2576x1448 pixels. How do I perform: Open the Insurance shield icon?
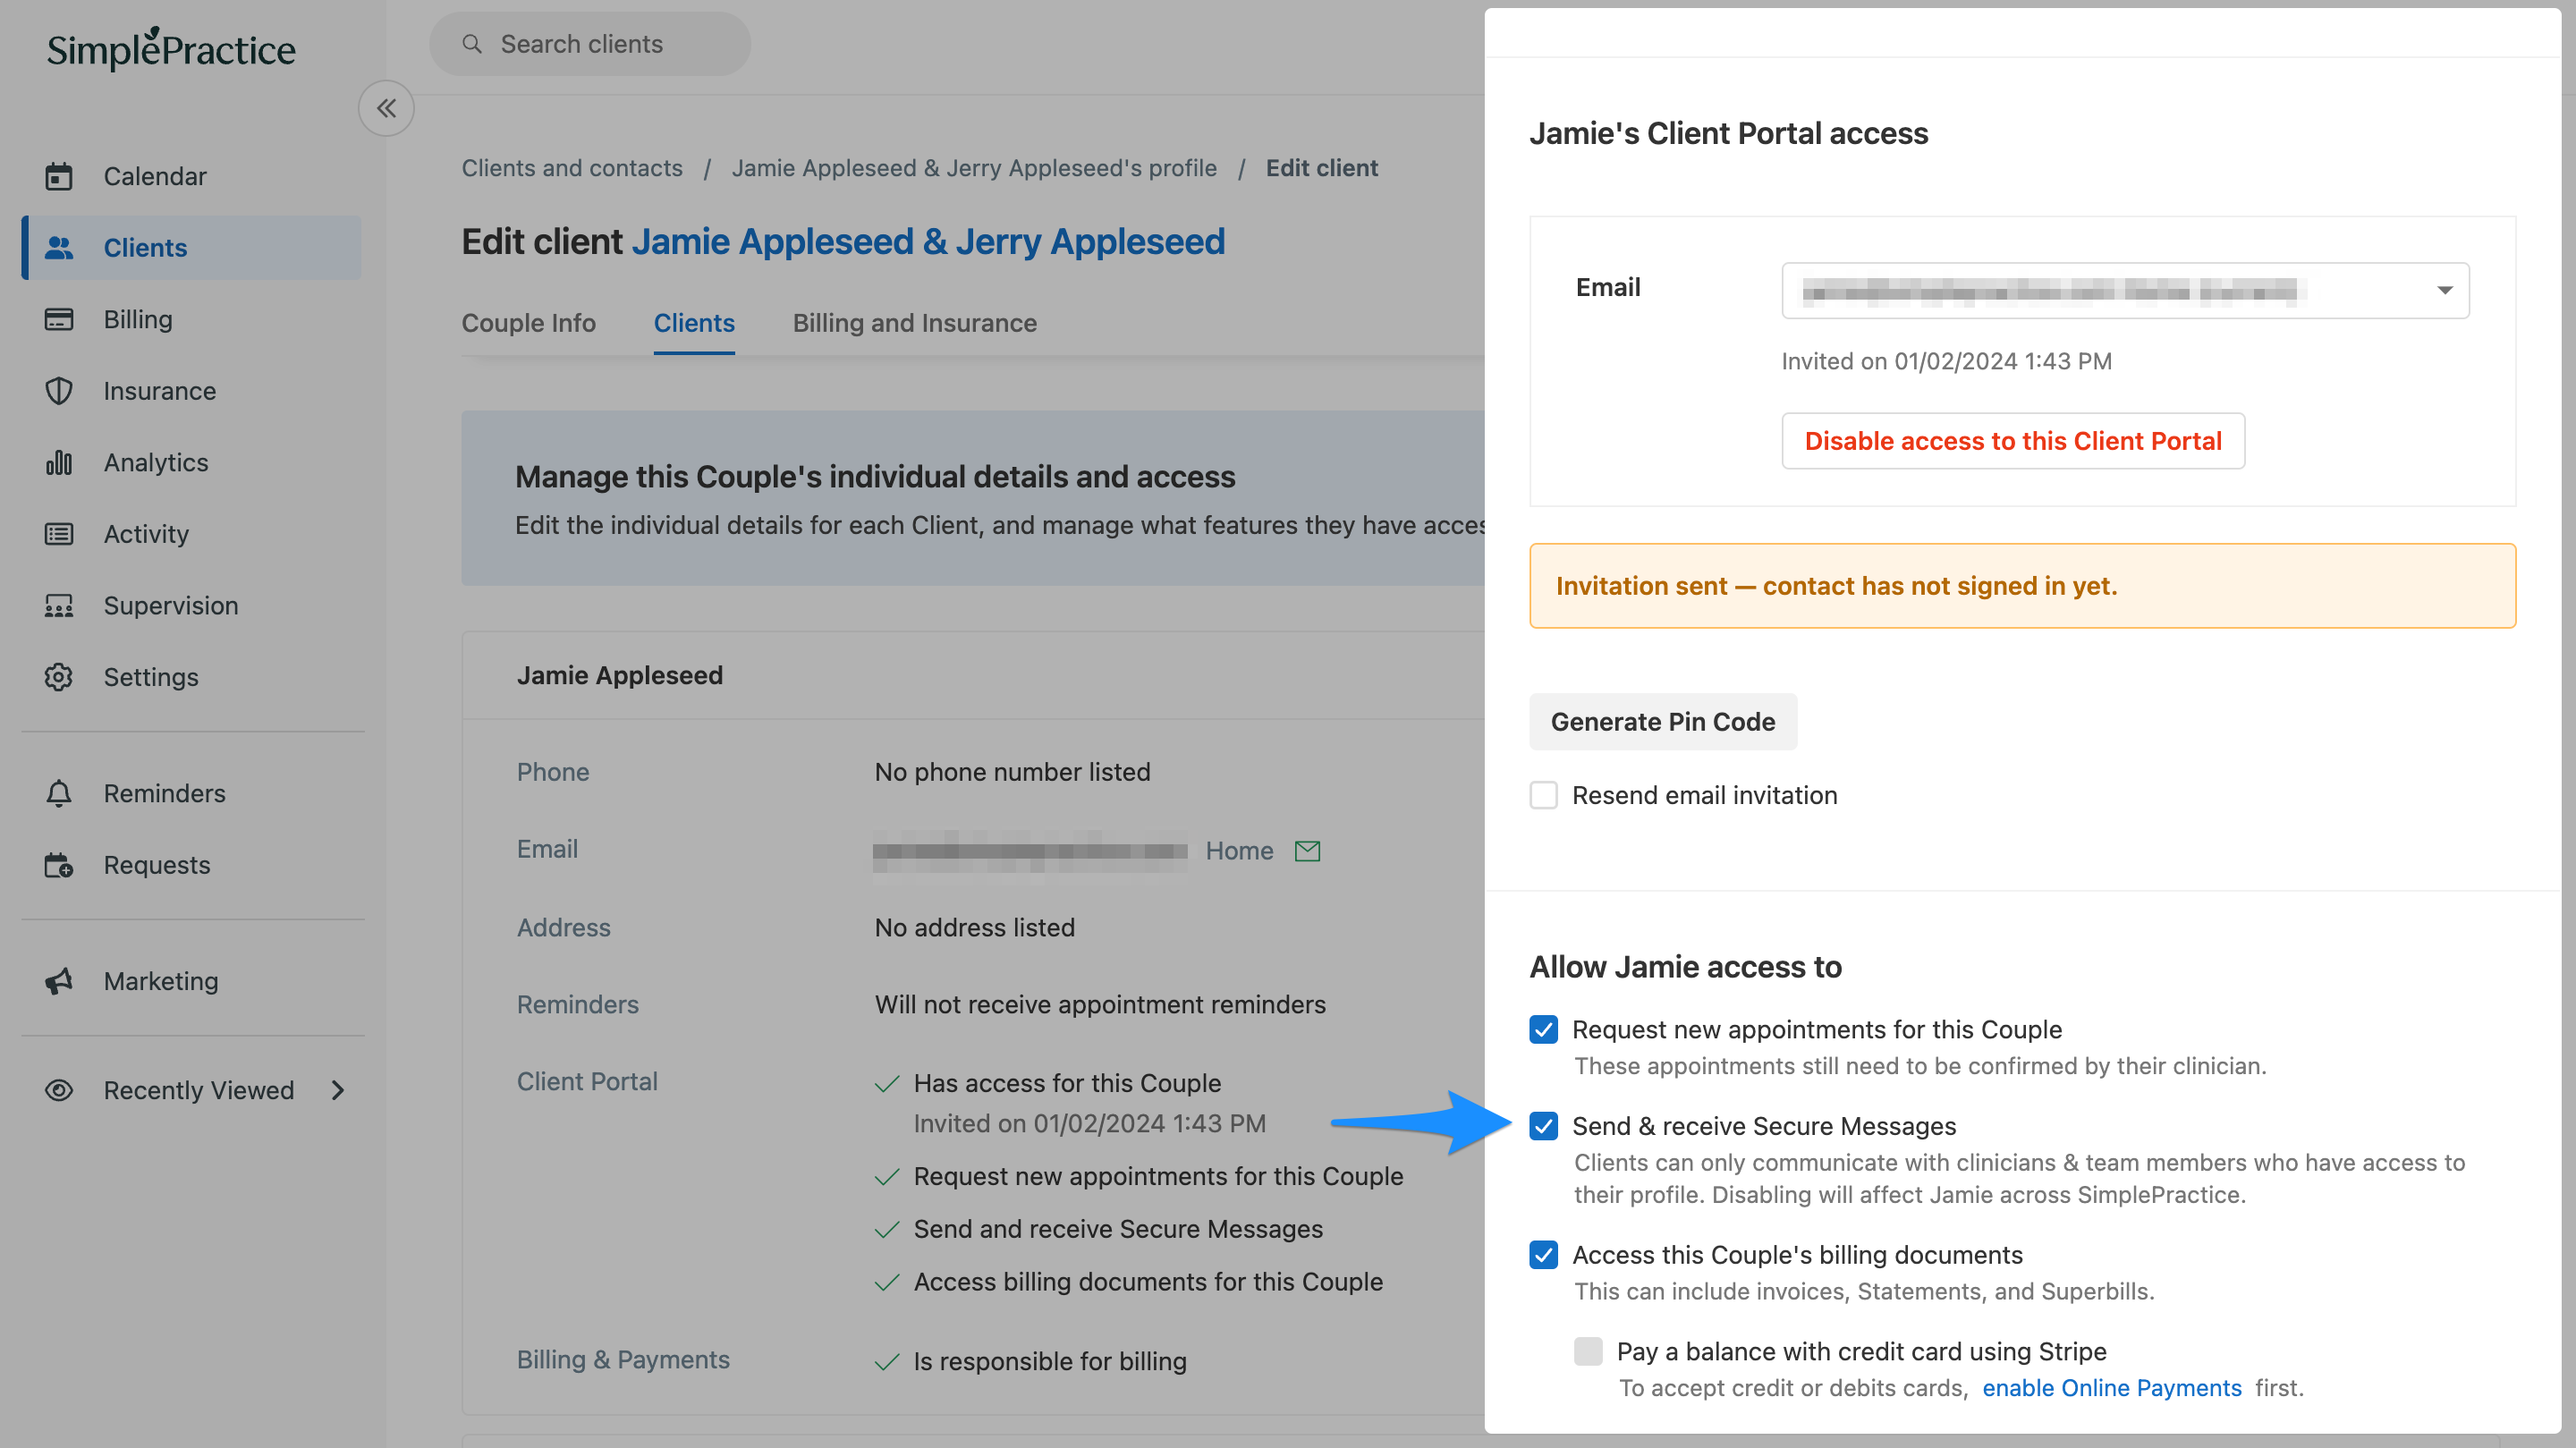click(x=59, y=391)
